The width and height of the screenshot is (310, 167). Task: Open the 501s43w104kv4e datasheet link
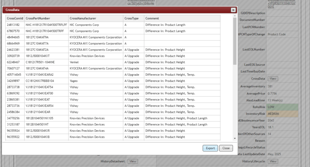click(141, 2)
